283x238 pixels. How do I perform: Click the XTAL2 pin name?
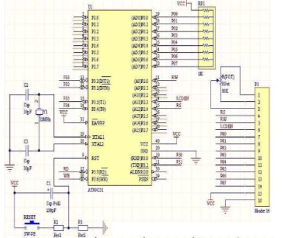point(97,144)
